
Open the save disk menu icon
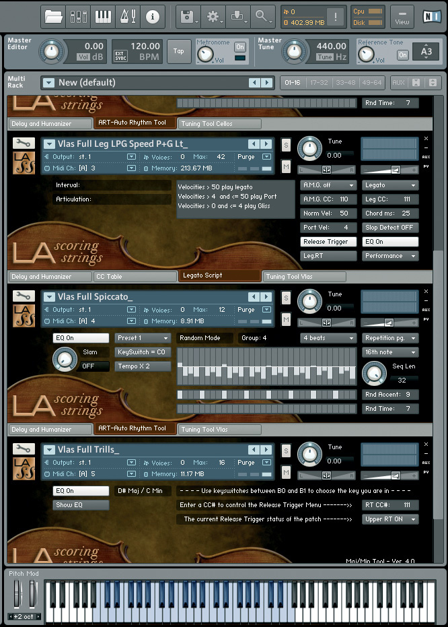188,16
